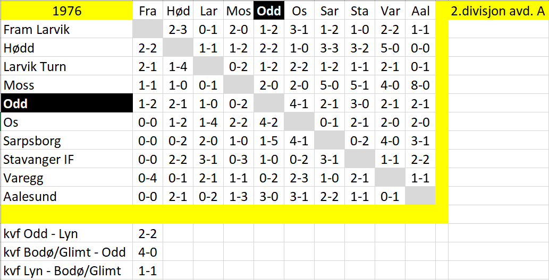Screen dimensions: 549x280
Task: Click the Aalesund row label
Action: pos(67,196)
